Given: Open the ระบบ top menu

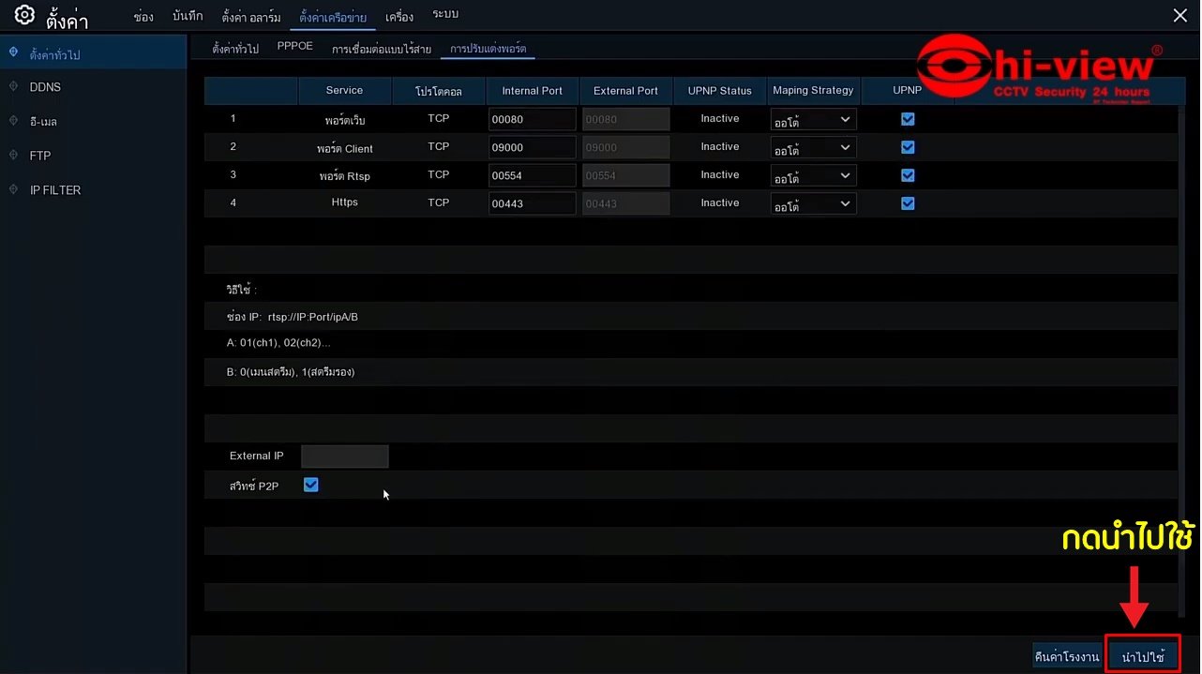Looking at the screenshot, I should click(x=445, y=16).
